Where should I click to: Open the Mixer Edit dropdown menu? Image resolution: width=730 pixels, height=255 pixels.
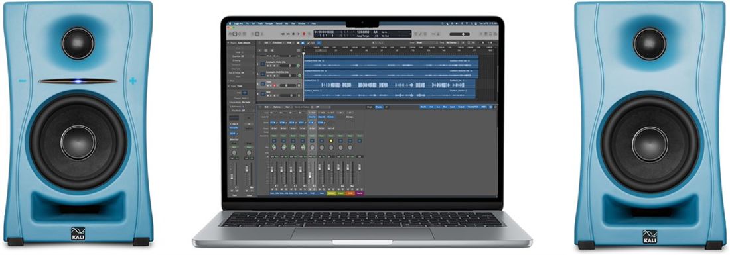click(x=267, y=107)
